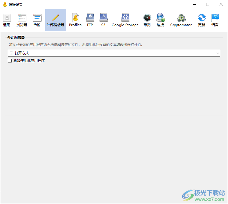
Task: Open the 浏览器 browser preferences icon
Action: (22, 18)
